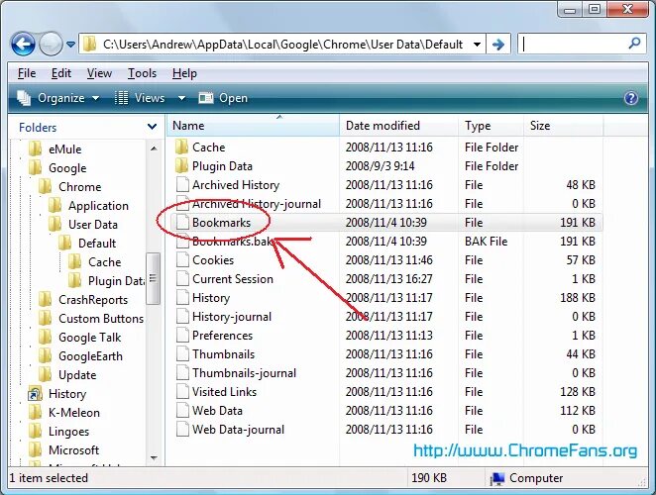Select Custom Buttons folder in the tree
The height and width of the screenshot is (495, 656).
coord(91,319)
